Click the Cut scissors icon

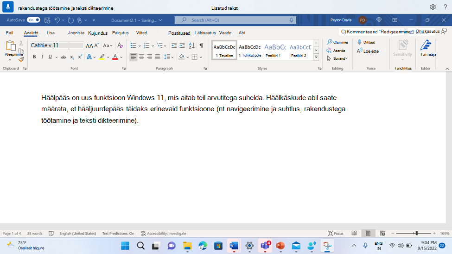(x=21, y=43)
